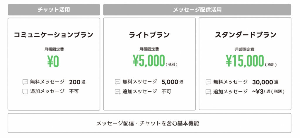Screen dimensions: 300x138
Task: Click the additional message icon in ライトプラン
Action: click(117, 92)
